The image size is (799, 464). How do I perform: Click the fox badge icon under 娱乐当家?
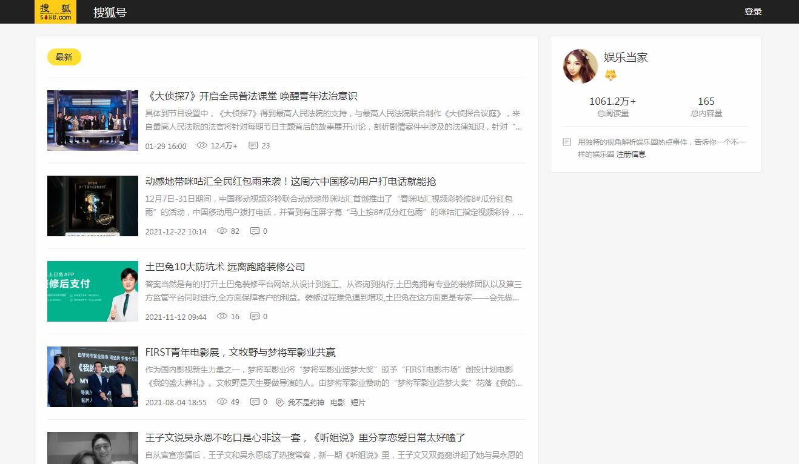click(x=610, y=75)
